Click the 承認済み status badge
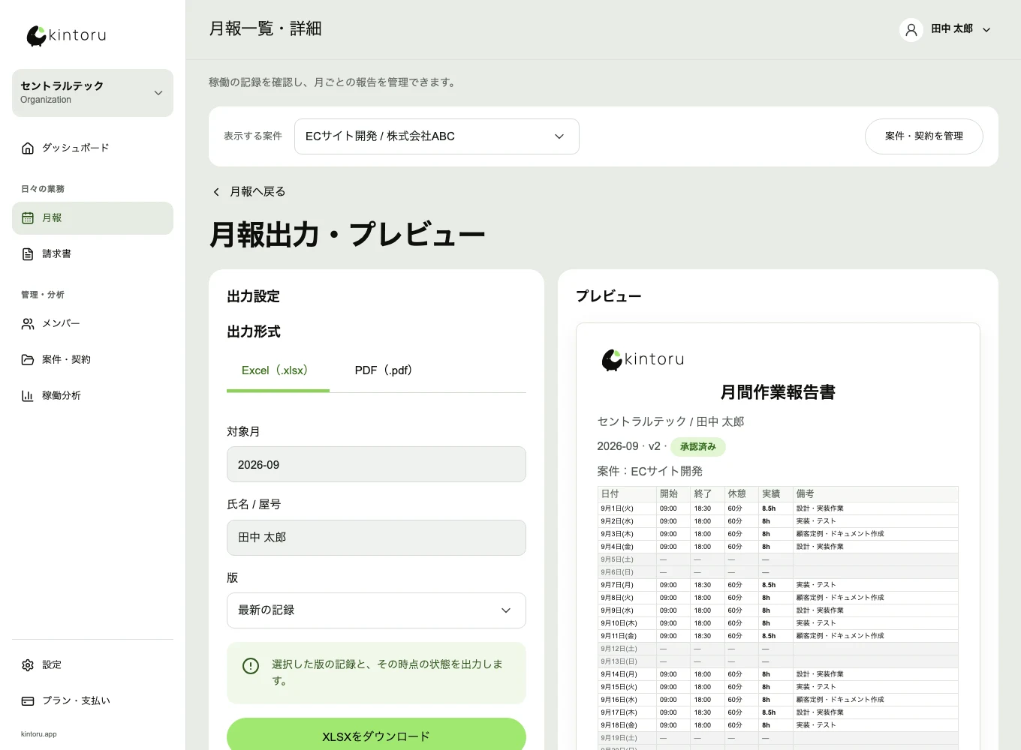The height and width of the screenshot is (750, 1021). pyautogui.click(x=697, y=447)
